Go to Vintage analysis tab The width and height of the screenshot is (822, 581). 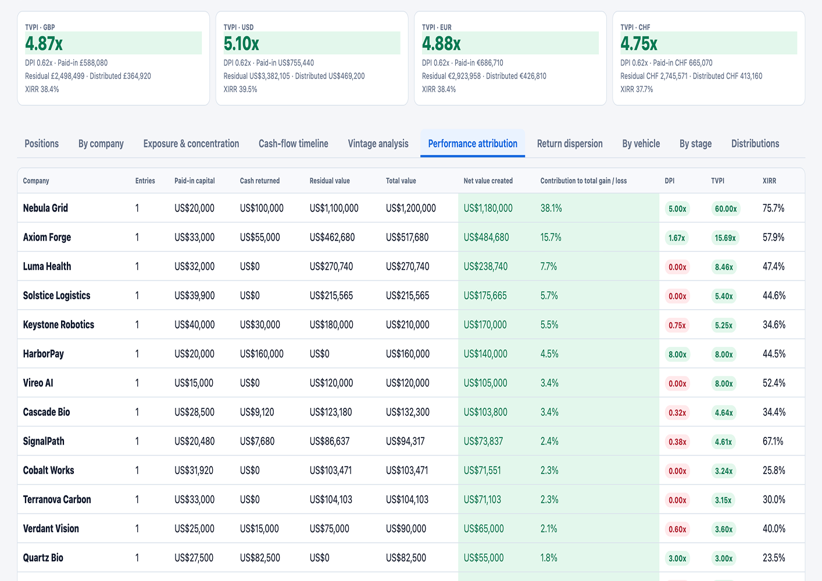[x=378, y=144]
